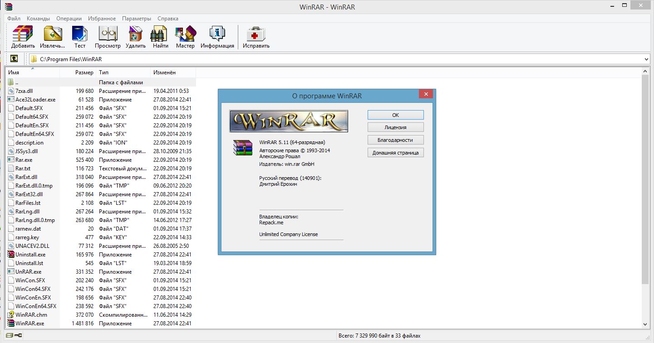The height and width of the screenshot is (343, 654).
Task: Click the WinRAR logo banner in dialog
Action: click(x=289, y=121)
